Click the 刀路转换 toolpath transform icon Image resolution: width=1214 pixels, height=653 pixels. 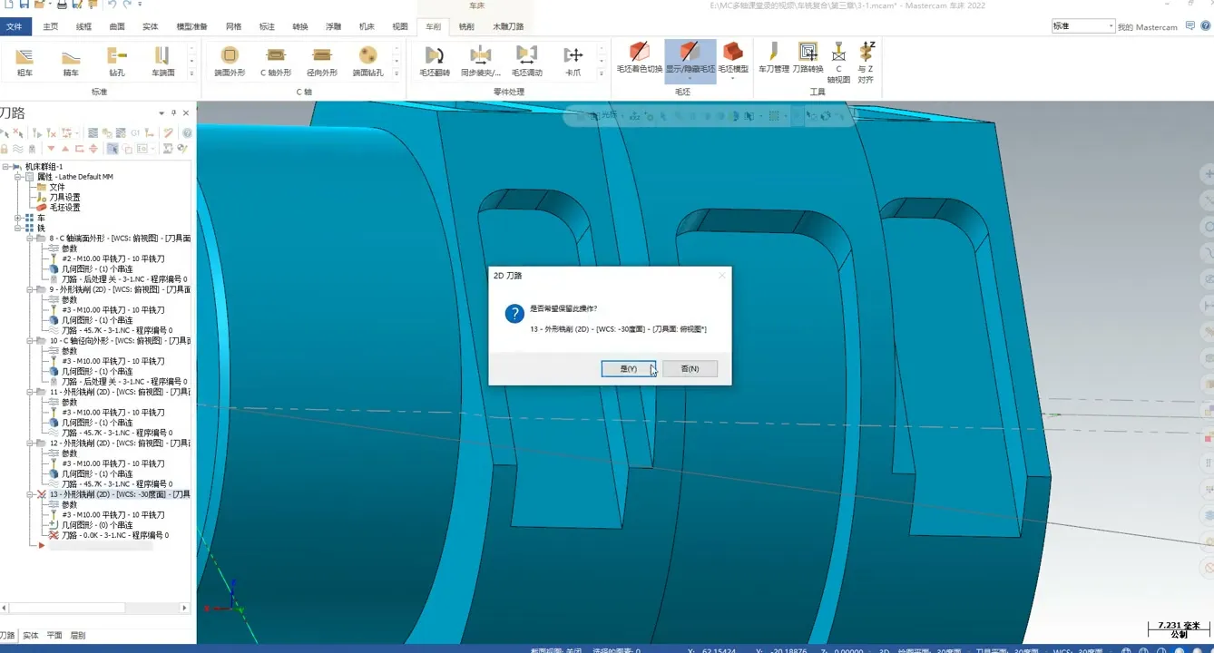[808, 57]
